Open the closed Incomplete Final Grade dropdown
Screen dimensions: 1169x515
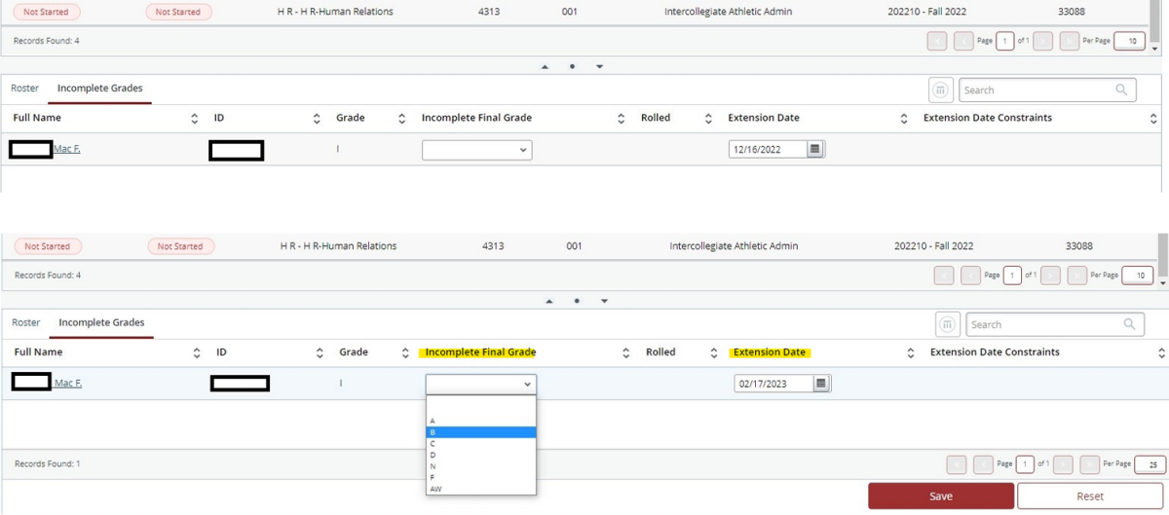point(476,150)
